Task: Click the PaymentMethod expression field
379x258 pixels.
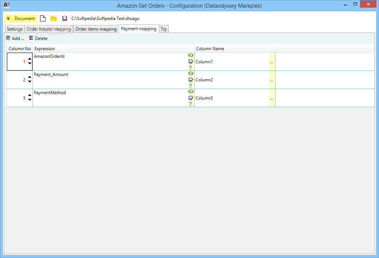Action: tap(110, 98)
